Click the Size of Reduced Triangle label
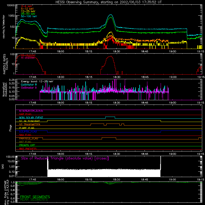205x205 pixels. [x=65, y=158]
